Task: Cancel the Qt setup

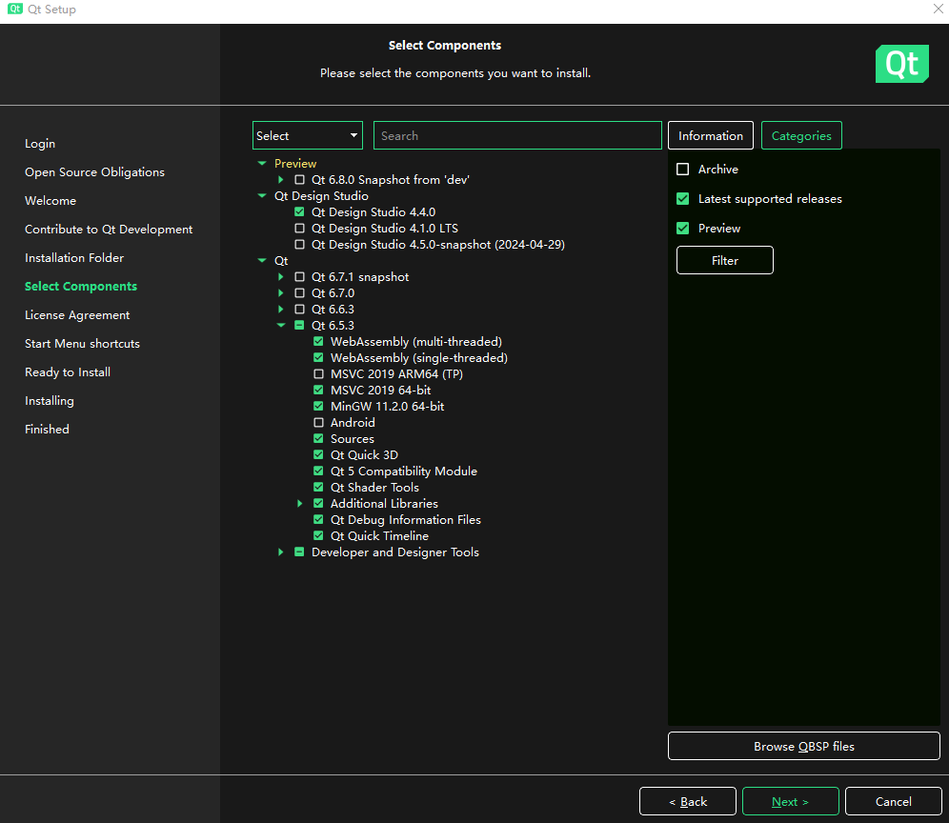Action: pos(894,801)
